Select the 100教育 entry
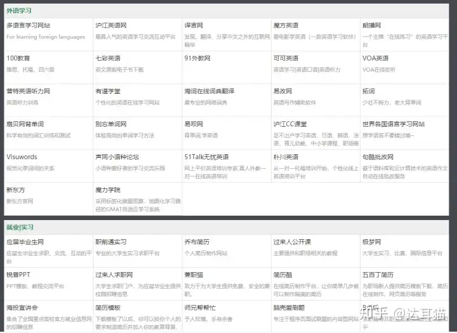Image resolution: width=457 pixels, height=333 pixels. pyautogui.click(x=18, y=58)
